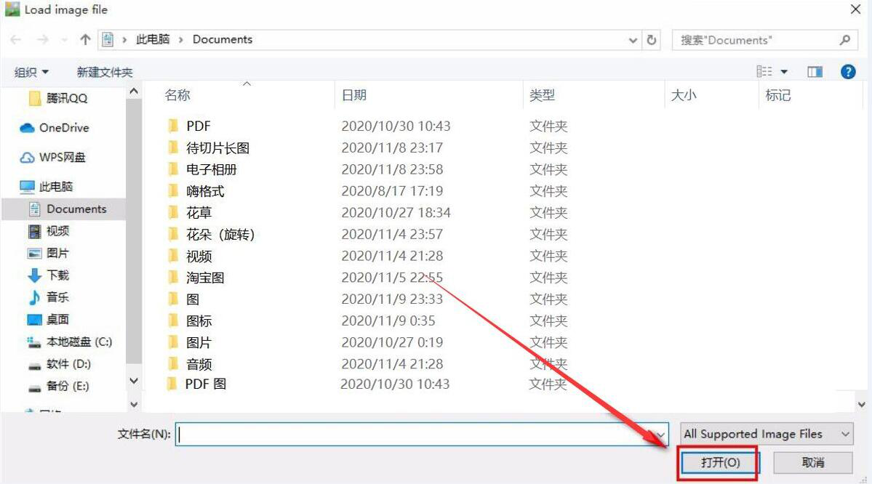Screen dimensions: 872x484
Task: Select the PDF folder icon
Action: click(x=173, y=126)
